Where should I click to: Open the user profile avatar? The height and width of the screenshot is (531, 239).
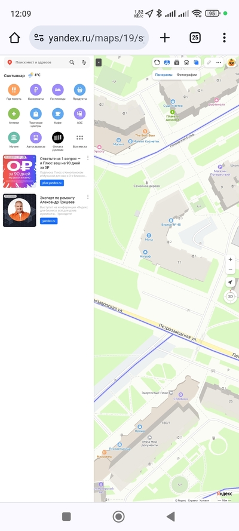pos(232,62)
